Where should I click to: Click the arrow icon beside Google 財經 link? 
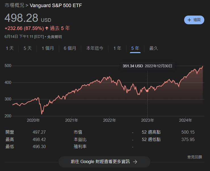(135, 162)
